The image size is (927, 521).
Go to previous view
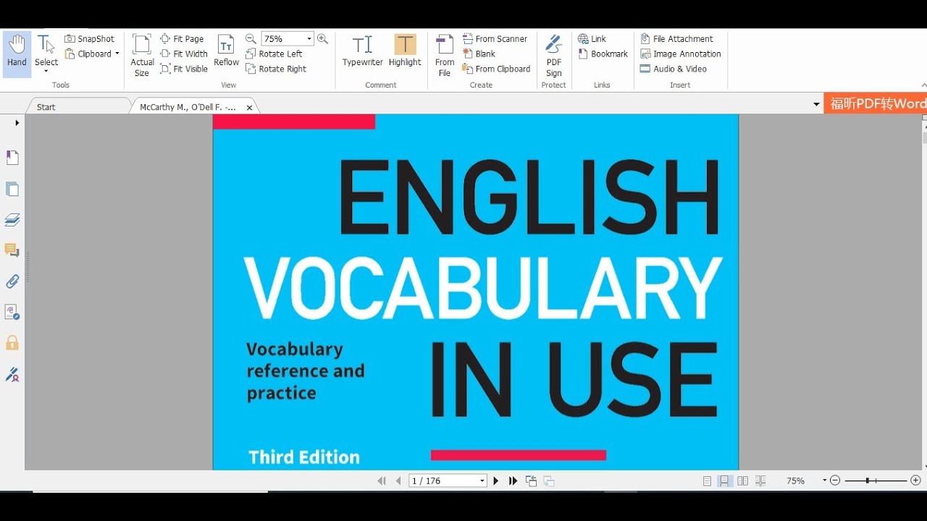pyautogui.click(x=532, y=480)
